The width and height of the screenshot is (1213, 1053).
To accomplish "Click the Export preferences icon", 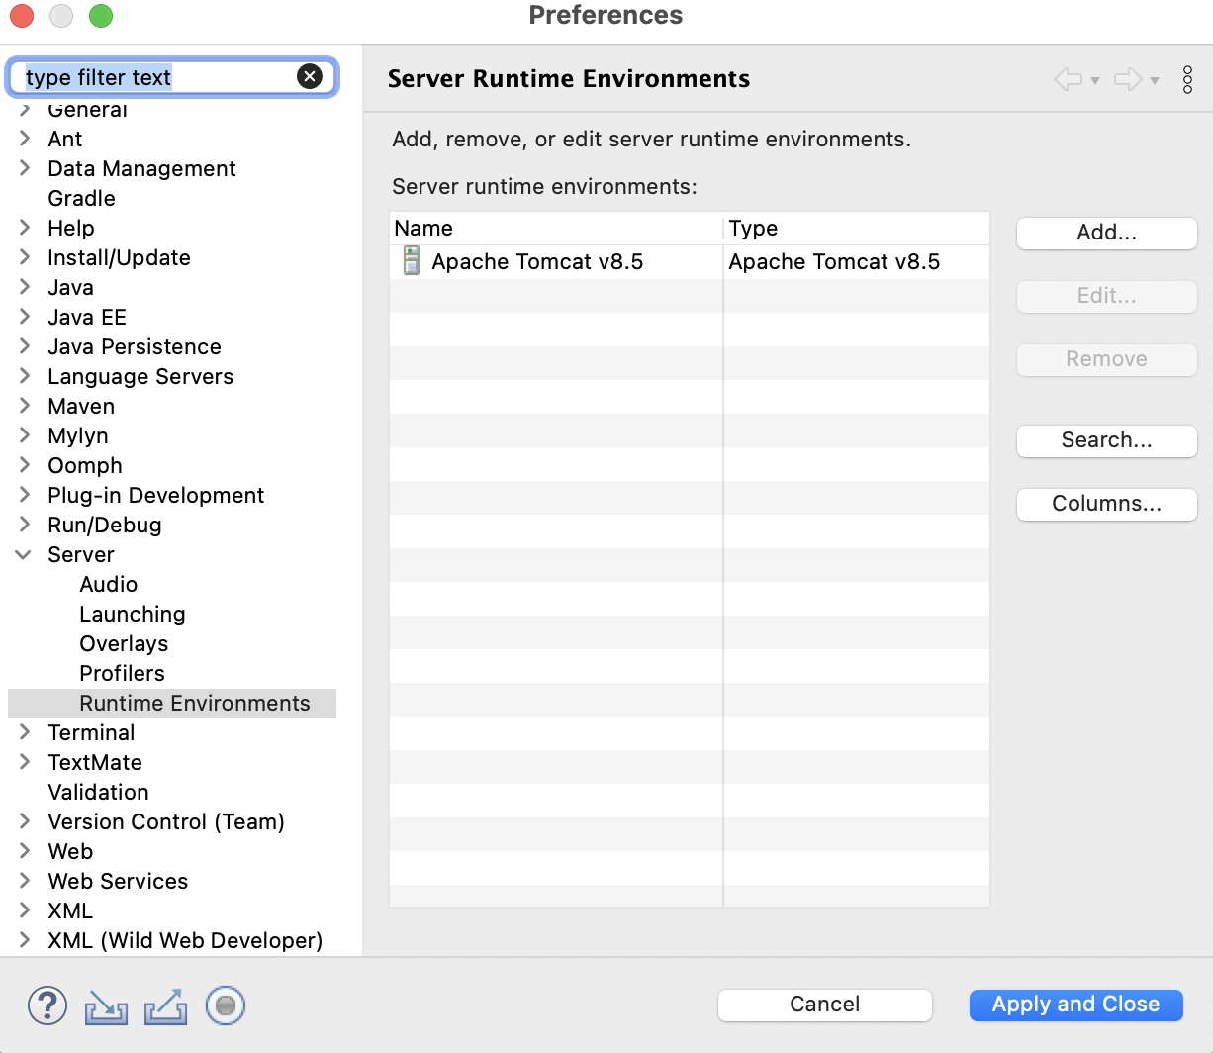I will point(165,1006).
